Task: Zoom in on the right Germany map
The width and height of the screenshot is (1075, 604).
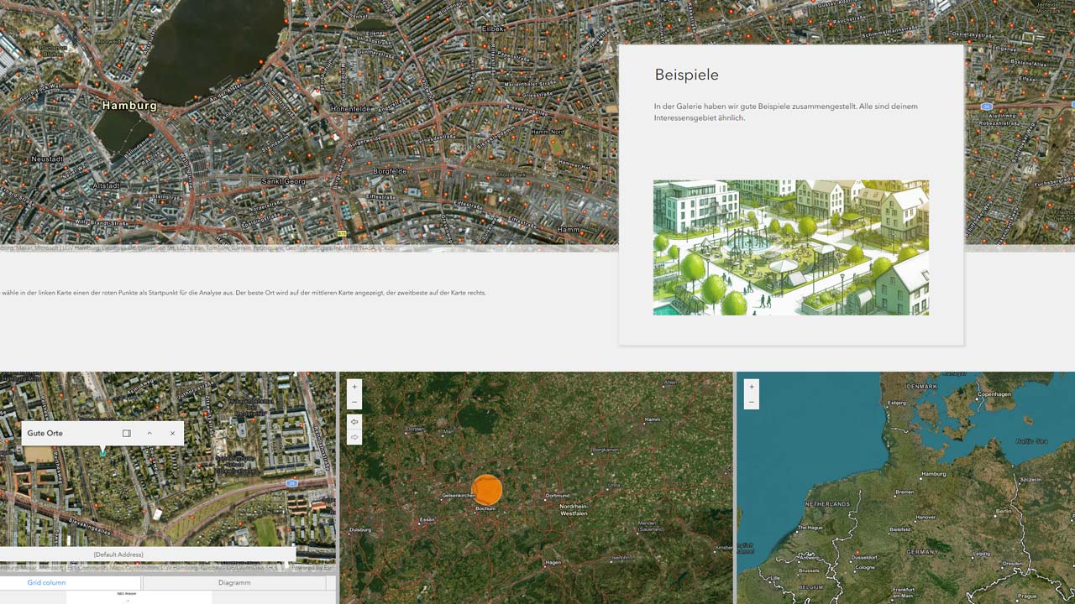Action: pyautogui.click(x=752, y=387)
